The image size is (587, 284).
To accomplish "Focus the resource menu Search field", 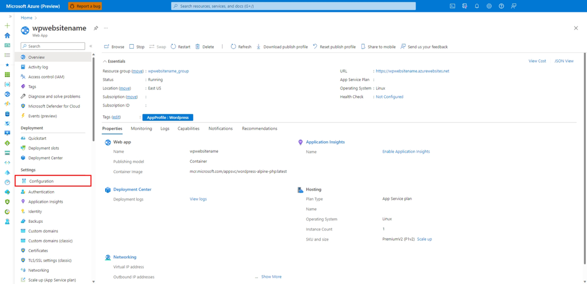I will tap(53, 46).
